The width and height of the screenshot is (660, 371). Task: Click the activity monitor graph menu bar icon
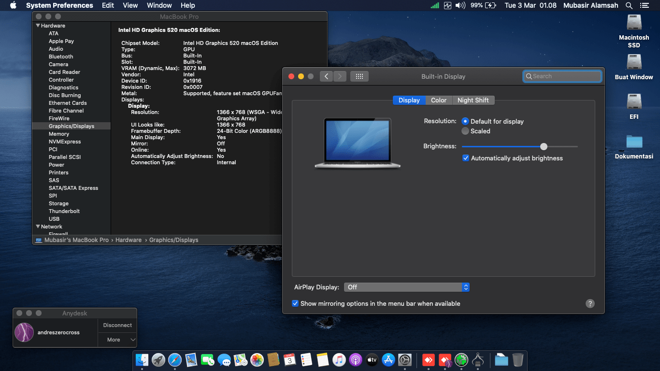(x=447, y=5)
